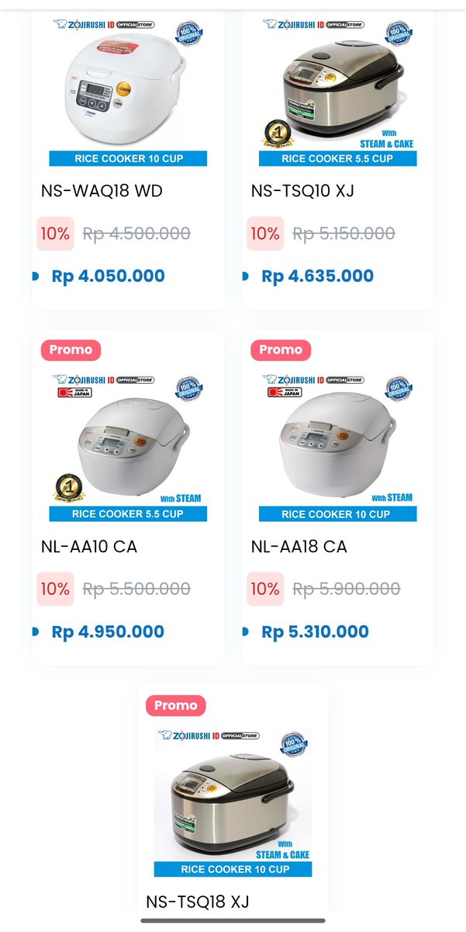
Task: Open the NS-WAQ18 WD rice cooker image
Action: 128,92
